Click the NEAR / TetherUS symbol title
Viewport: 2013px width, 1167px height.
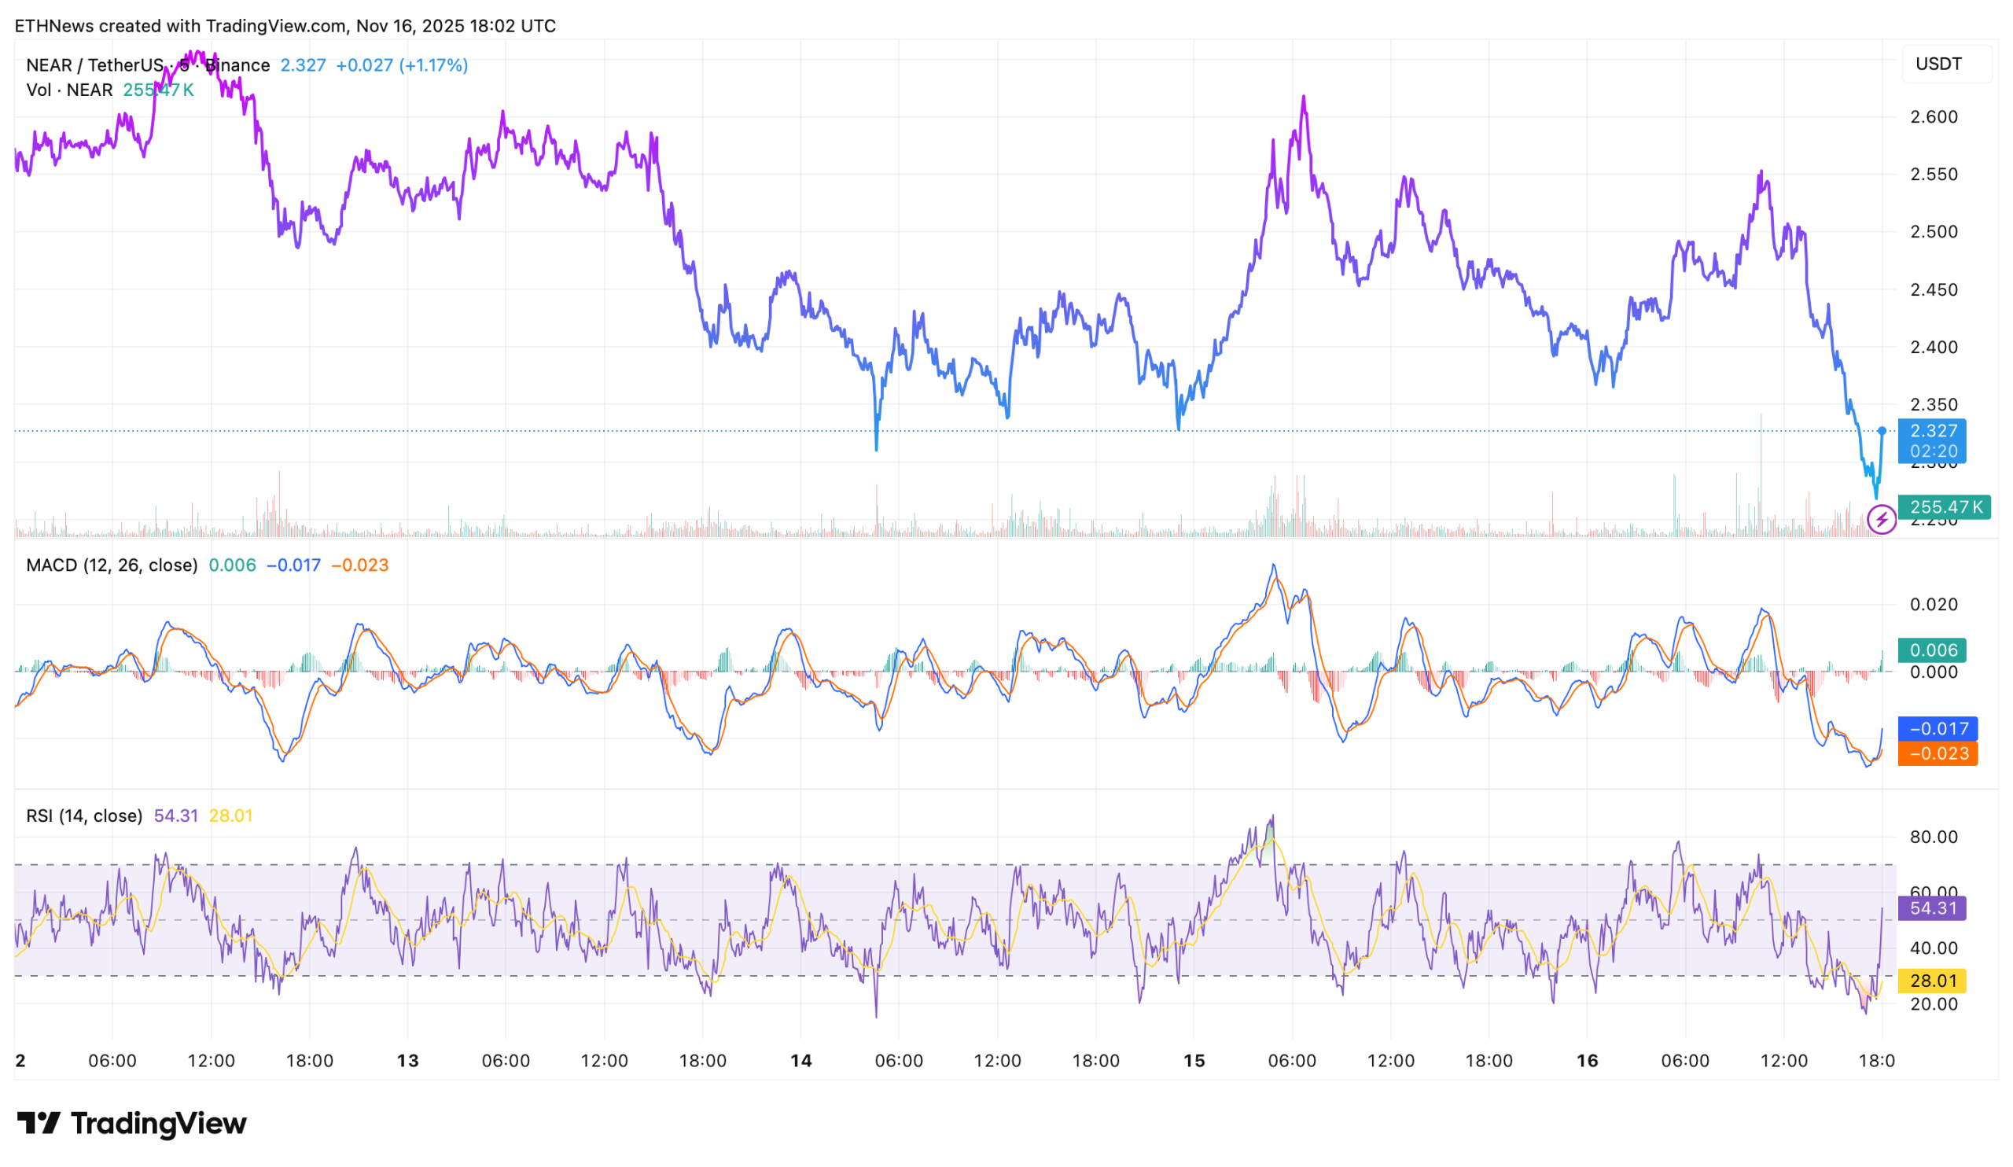(x=94, y=65)
